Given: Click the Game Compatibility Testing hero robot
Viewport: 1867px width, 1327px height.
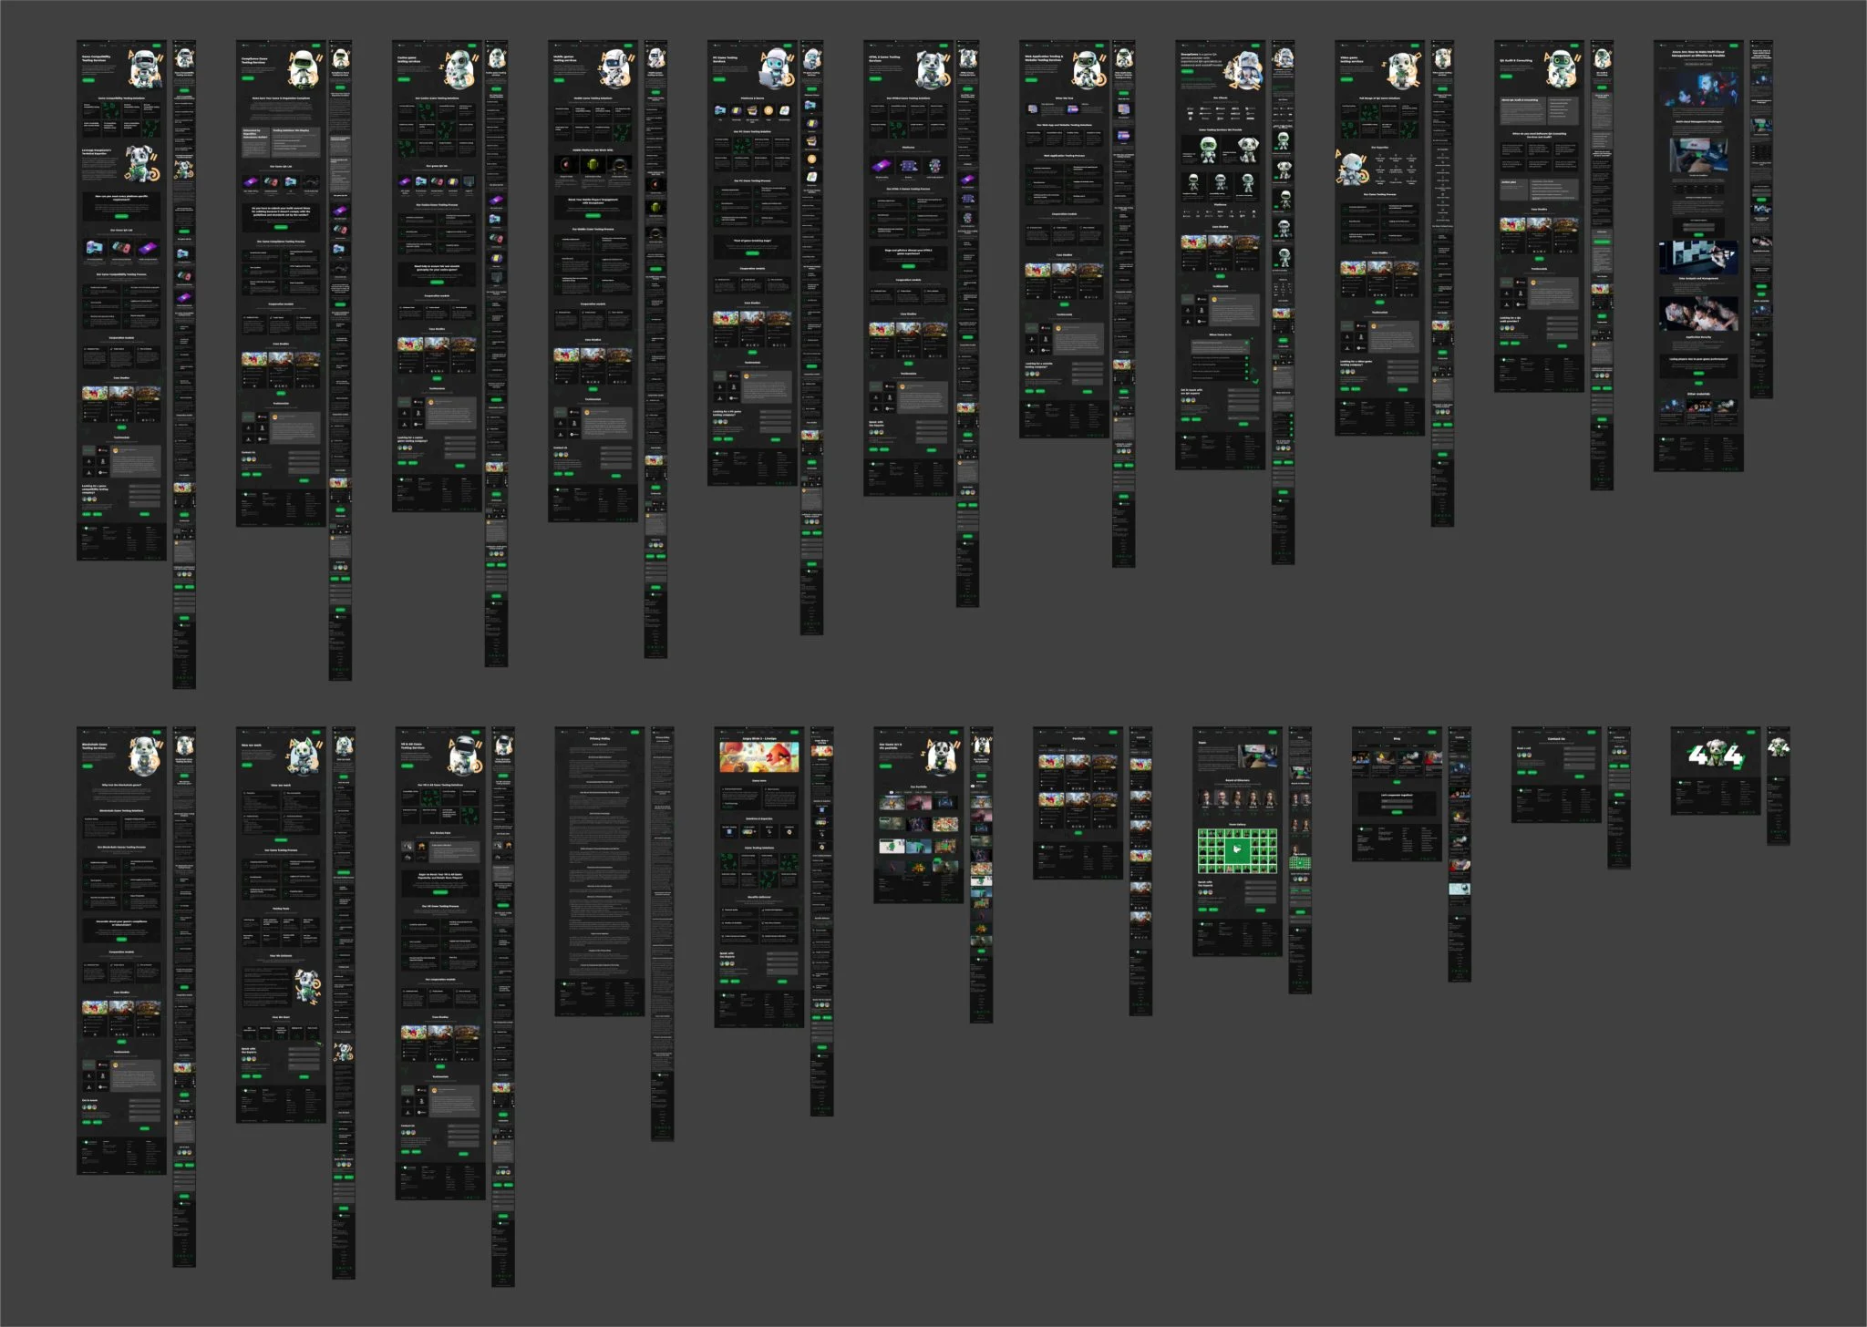Looking at the screenshot, I should click(144, 67).
